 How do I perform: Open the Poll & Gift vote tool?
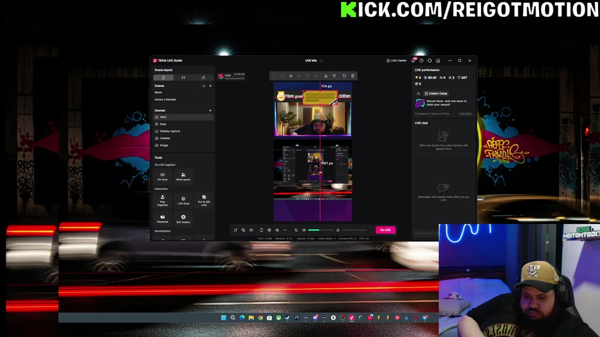[x=204, y=201]
